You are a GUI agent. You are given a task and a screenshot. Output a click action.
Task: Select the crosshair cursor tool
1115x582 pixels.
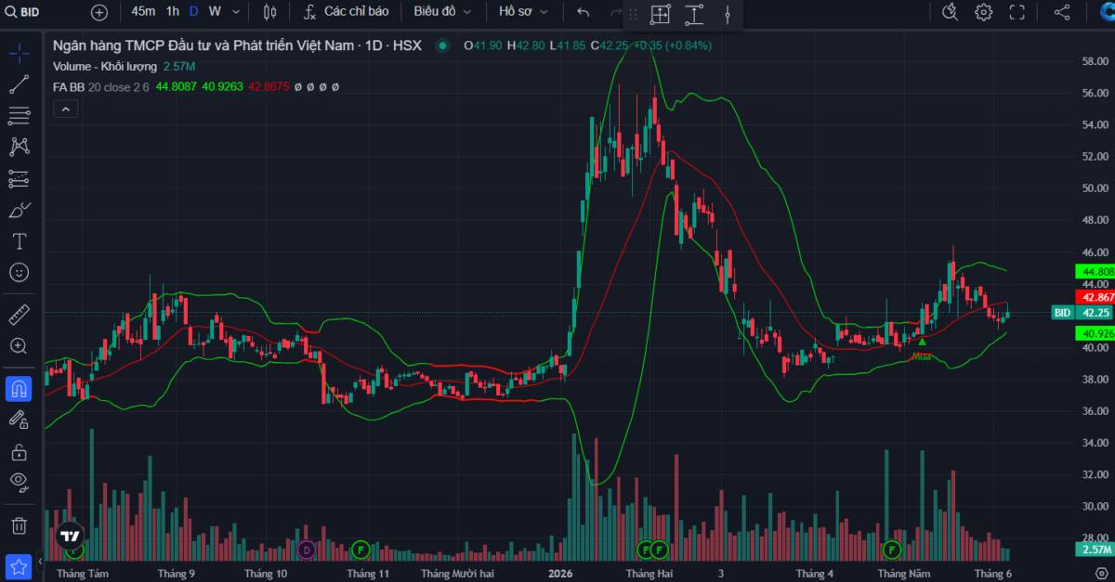(x=19, y=53)
